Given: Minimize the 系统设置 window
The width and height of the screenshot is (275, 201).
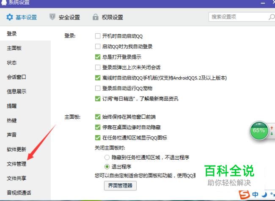Looking at the screenshot, I should (263, 3).
